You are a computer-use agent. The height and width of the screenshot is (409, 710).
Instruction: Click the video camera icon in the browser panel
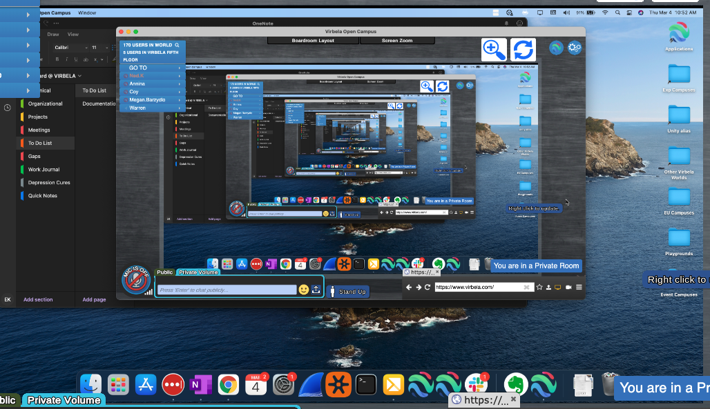pyautogui.click(x=568, y=288)
